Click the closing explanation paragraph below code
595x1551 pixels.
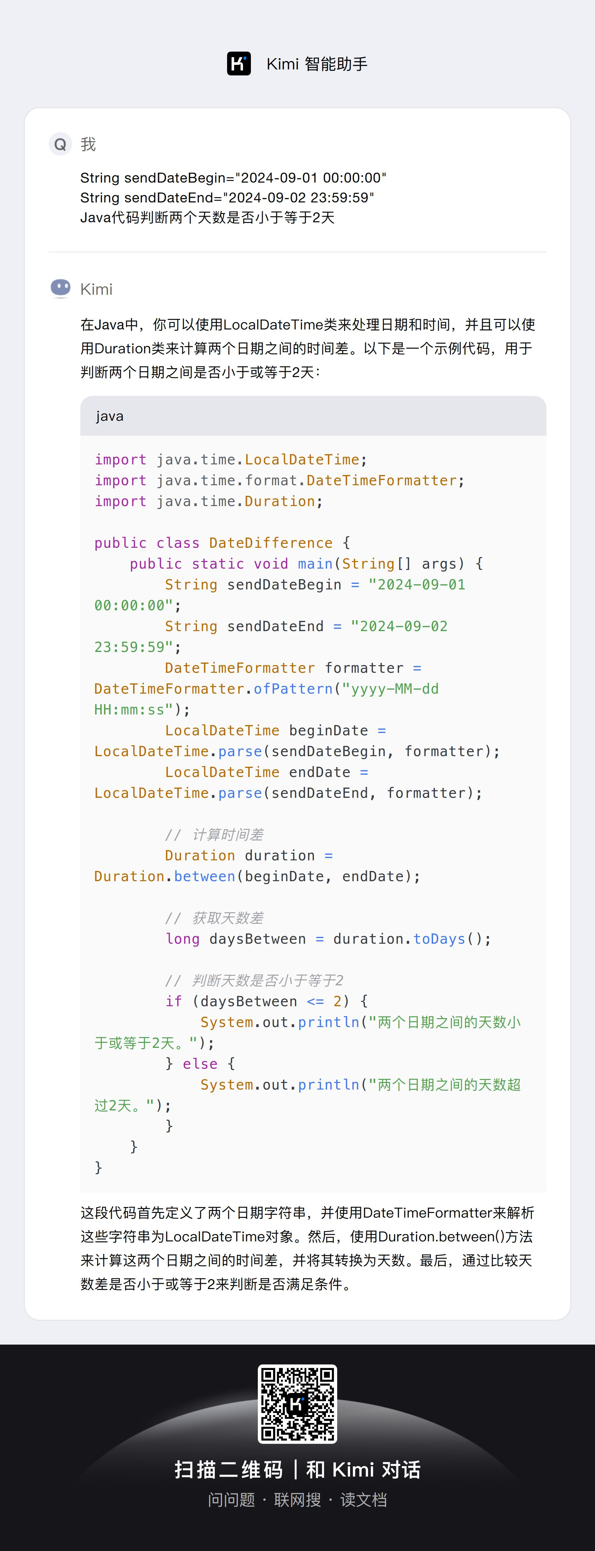[307, 1248]
